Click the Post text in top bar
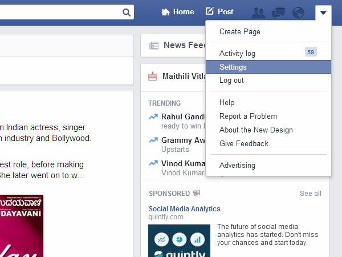Screen dimensions: 342x257 tap(226, 11)
